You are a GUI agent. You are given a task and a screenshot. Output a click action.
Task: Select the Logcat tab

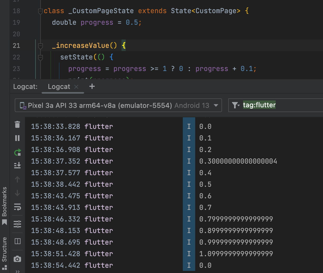59,87
